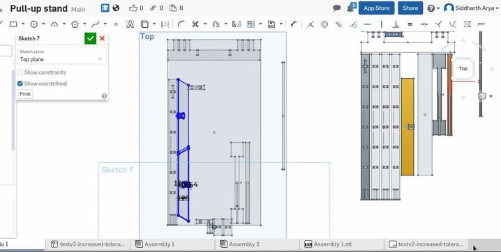Screen dimensions: 501x252
Task: Select the Use (project/convert) tool
Action: [x=144, y=24]
